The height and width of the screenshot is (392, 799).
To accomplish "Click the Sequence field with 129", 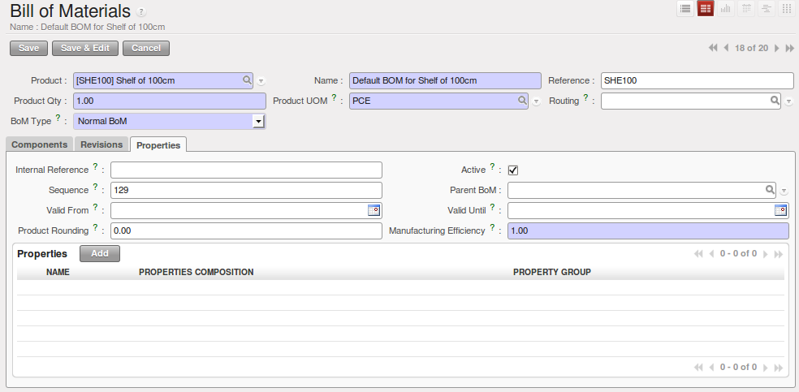I will pyautogui.click(x=246, y=191).
